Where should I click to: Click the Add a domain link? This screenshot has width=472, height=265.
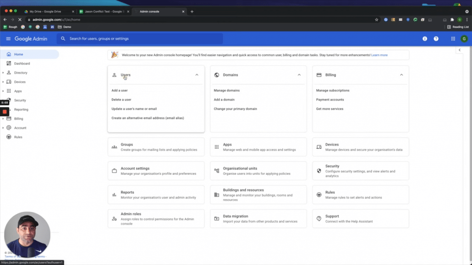224,100
